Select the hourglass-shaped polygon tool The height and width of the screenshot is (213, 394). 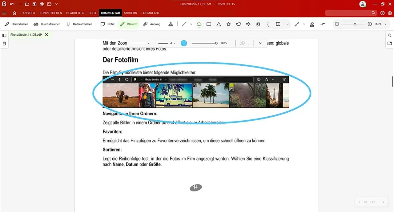pyautogui.click(x=278, y=24)
